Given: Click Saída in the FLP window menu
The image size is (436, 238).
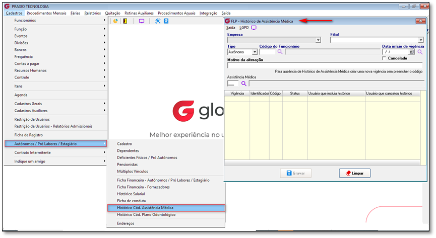Looking at the screenshot, I should click(231, 28).
